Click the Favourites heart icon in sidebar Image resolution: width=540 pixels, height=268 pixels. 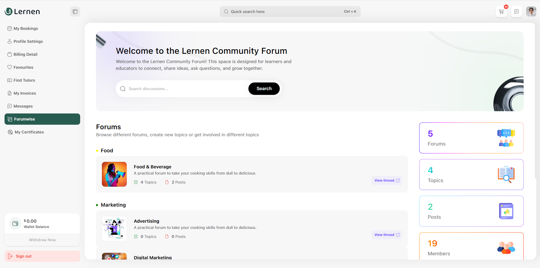coord(10,67)
